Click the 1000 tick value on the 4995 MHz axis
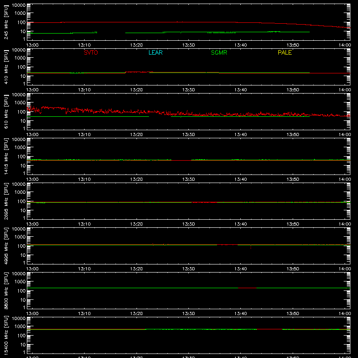The height and width of the screenshot is (358, 358). (20, 237)
